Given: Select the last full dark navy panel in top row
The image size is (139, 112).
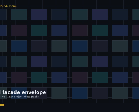Looking at the screenshot, I should point(120,15).
